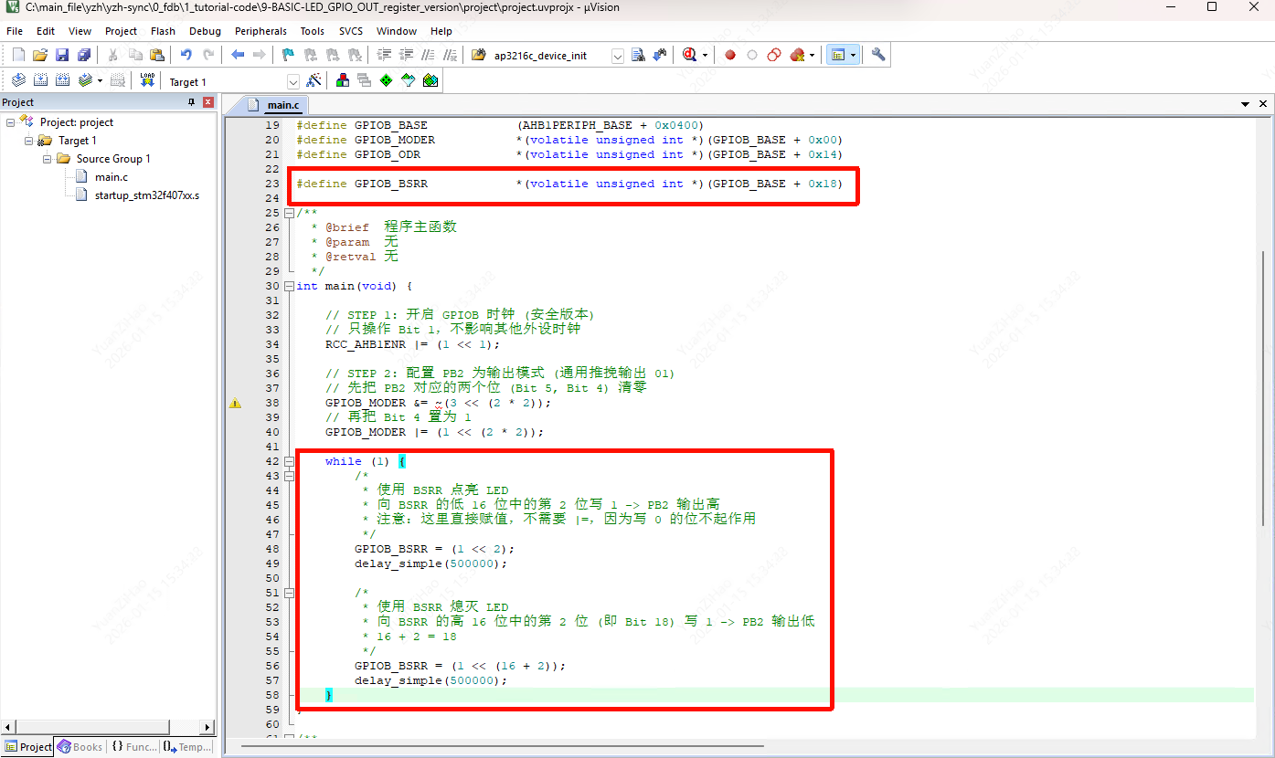Toggle fold for the main function
1275x758 pixels.
tap(289, 286)
